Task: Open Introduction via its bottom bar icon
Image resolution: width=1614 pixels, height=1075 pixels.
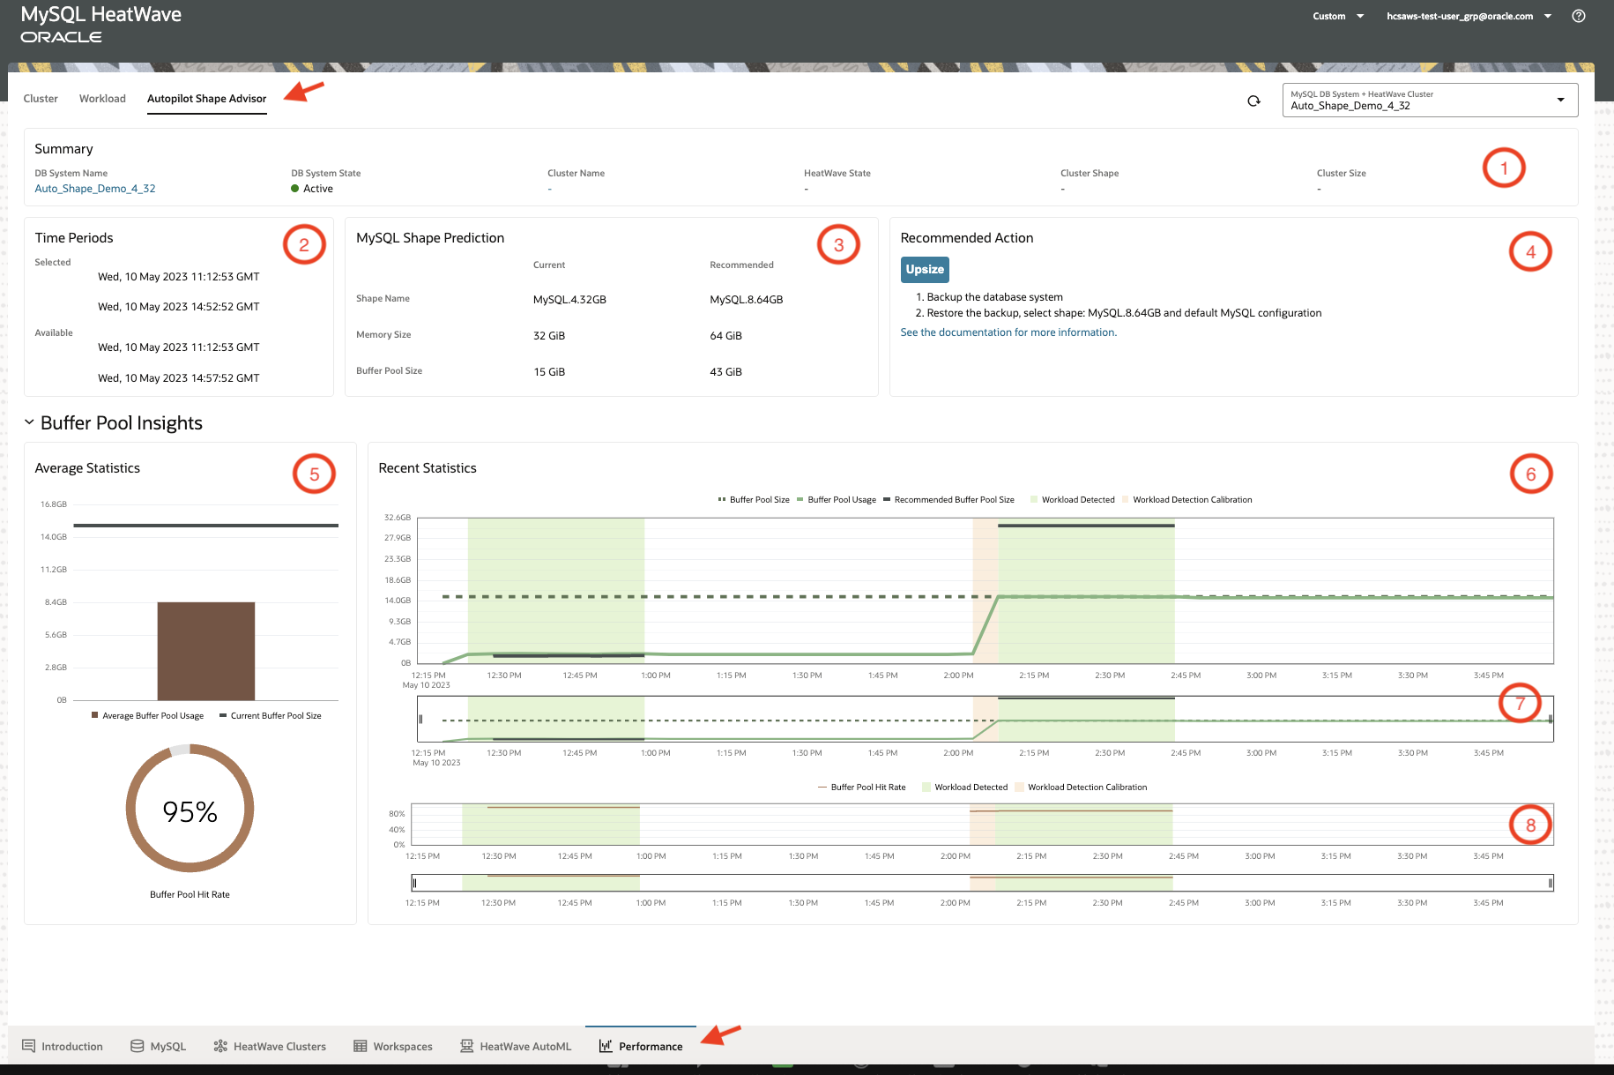Action: pyautogui.click(x=29, y=1046)
